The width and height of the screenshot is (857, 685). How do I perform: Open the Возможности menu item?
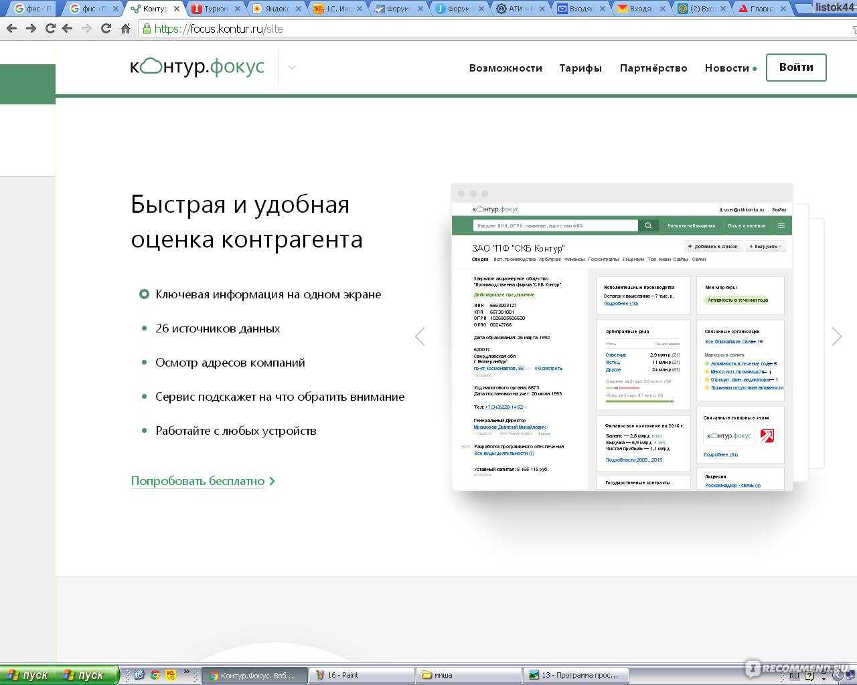505,68
